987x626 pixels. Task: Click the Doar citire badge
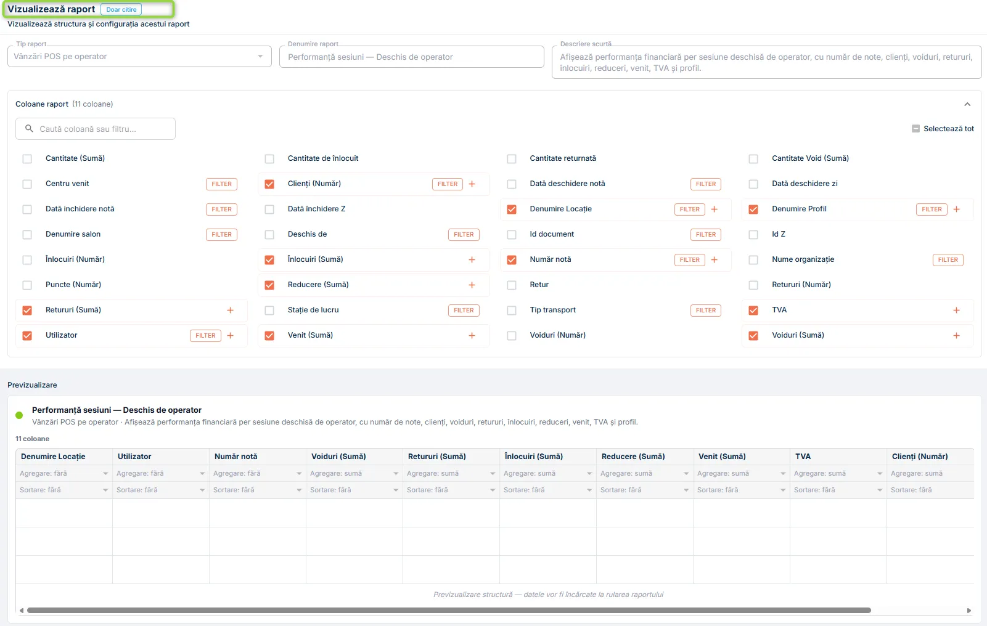tap(121, 9)
